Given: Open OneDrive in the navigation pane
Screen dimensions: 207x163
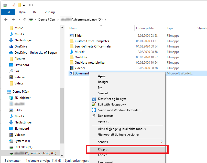Looking at the screenshot, I should click(21, 46).
